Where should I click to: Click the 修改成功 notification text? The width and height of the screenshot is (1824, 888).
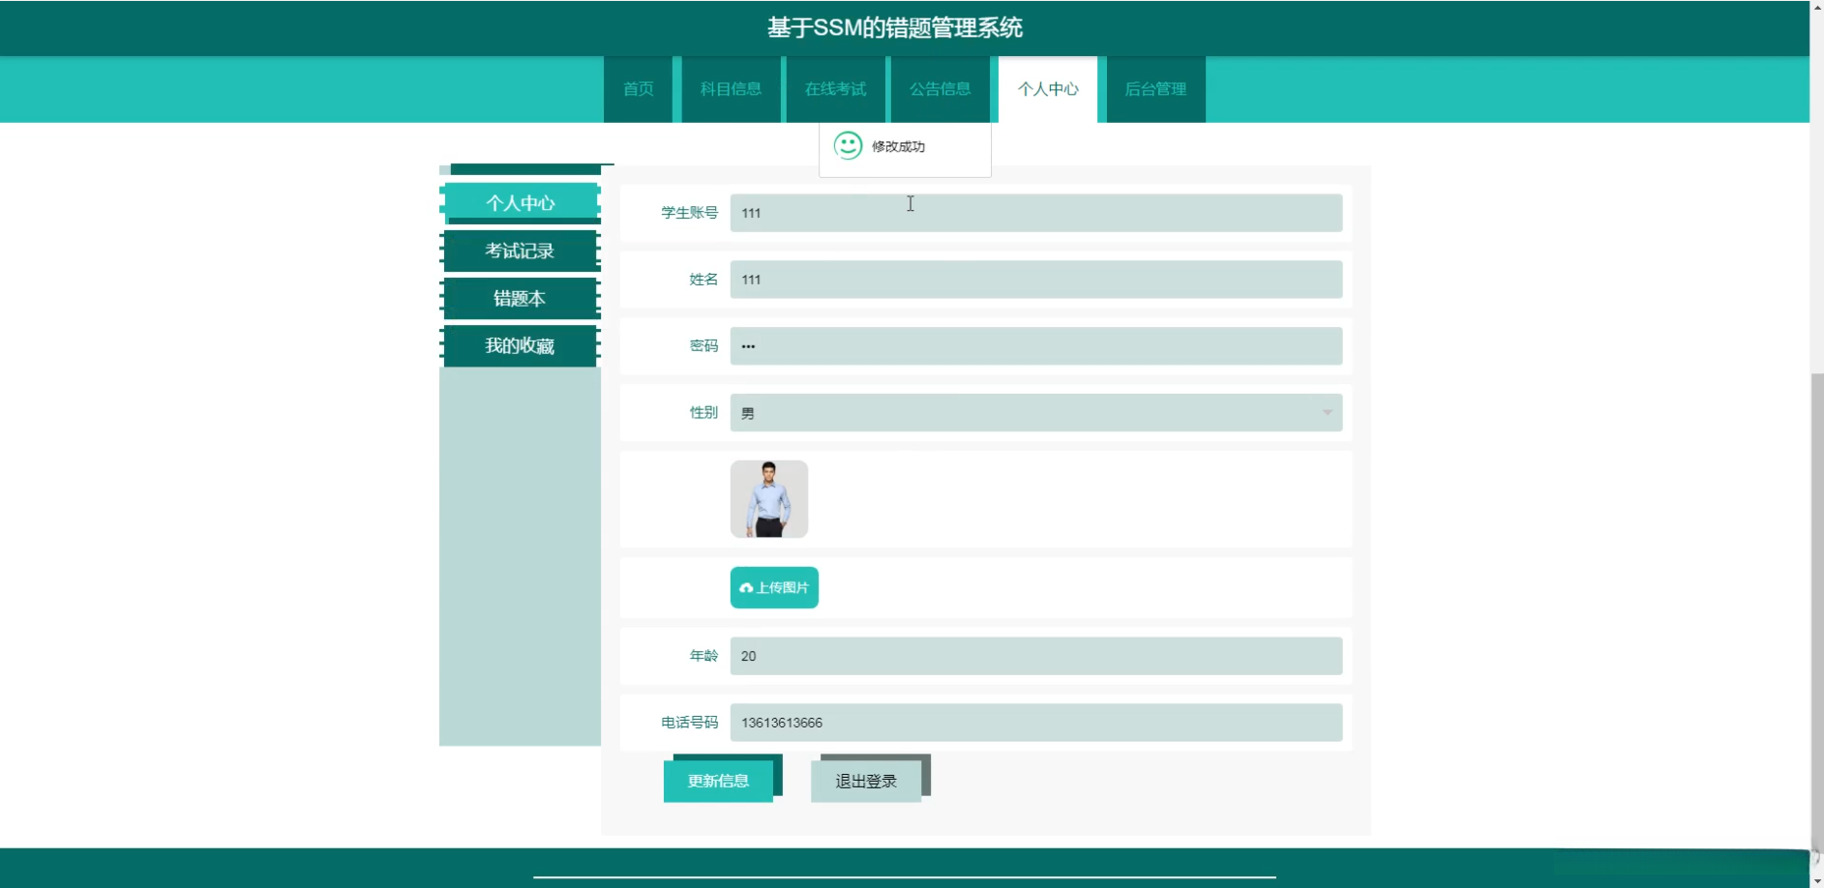coord(898,147)
